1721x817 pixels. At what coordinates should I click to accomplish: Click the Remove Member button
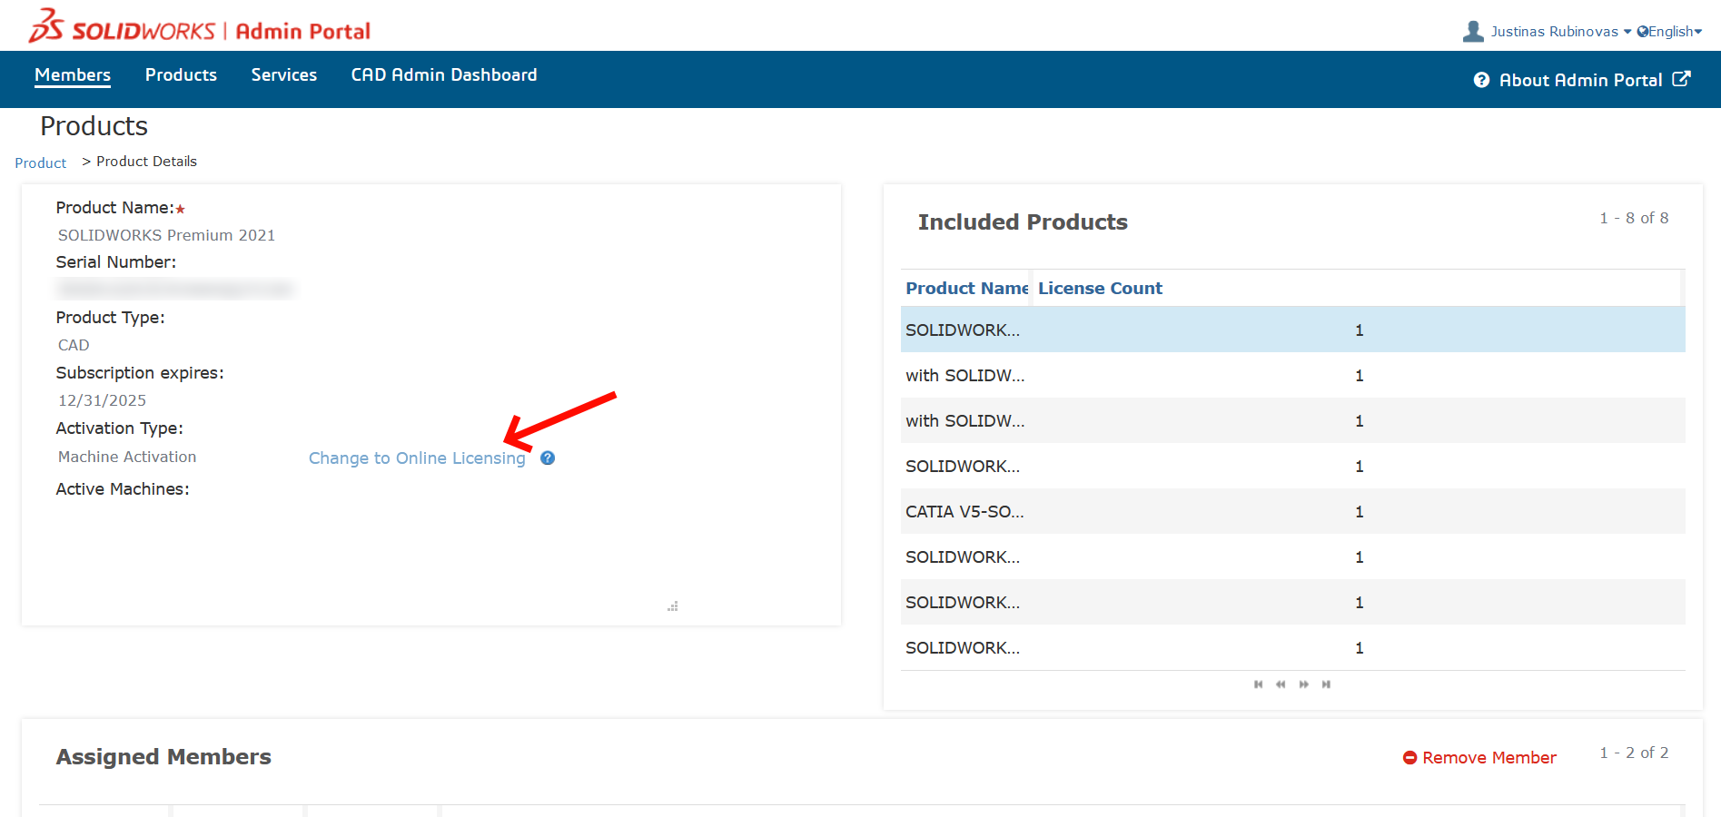pos(1479,757)
